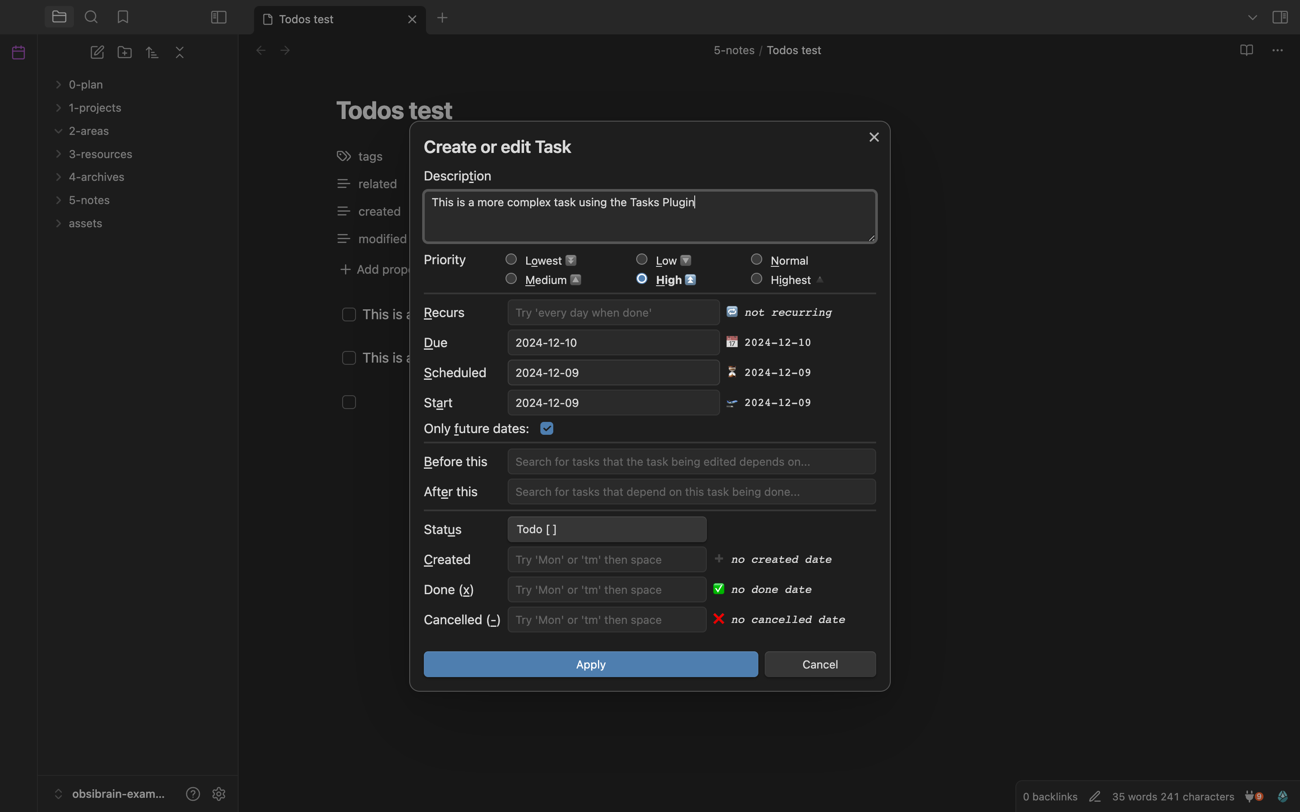Open the search magnifier icon

[91, 17]
